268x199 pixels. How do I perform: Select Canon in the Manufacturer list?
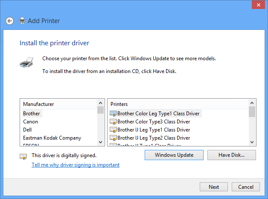point(31,122)
